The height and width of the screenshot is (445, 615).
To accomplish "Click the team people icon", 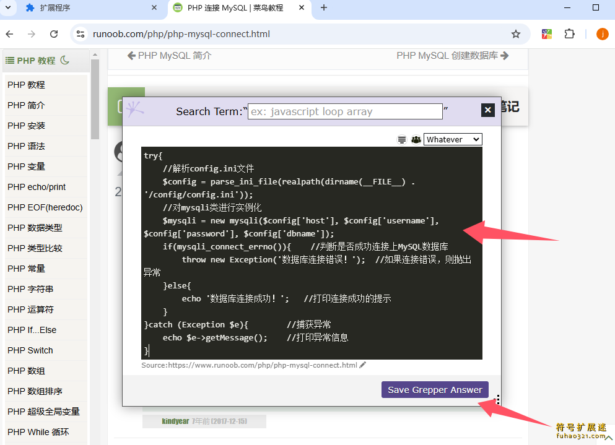I will (x=416, y=140).
